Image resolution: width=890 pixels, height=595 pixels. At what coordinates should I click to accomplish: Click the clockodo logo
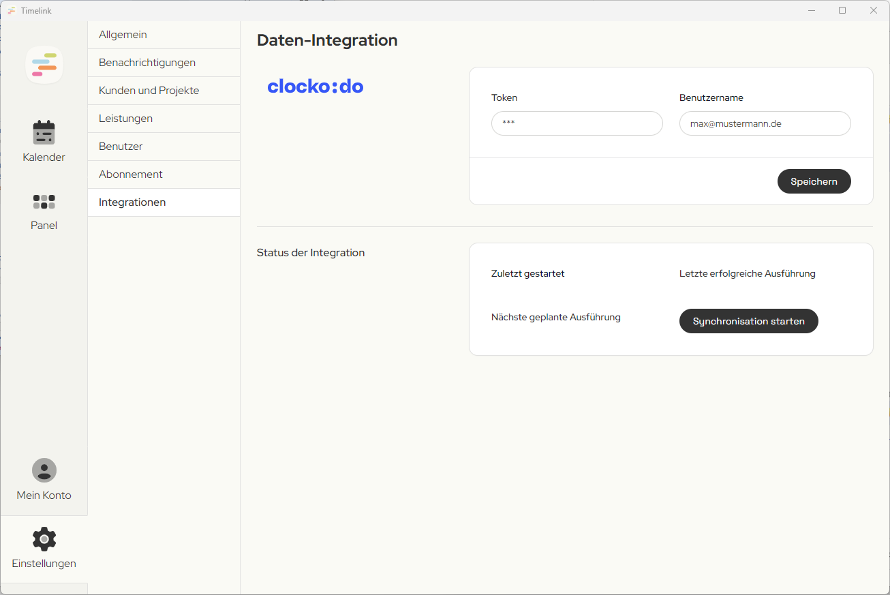click(316, 87)
